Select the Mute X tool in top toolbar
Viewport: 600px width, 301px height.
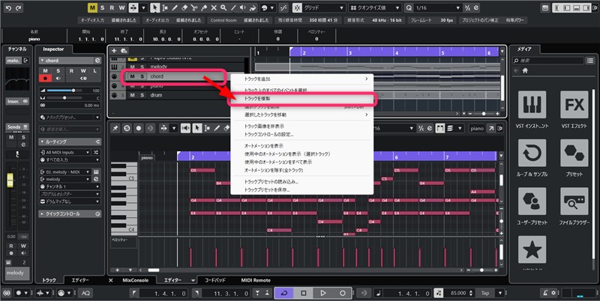point(214,7)
